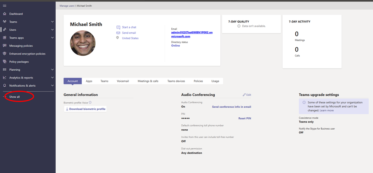The height and width of the screenshot is (173, 373).
Task: Open the Voicemail tab
Action: pyautogui.click(x=123, y=81)
